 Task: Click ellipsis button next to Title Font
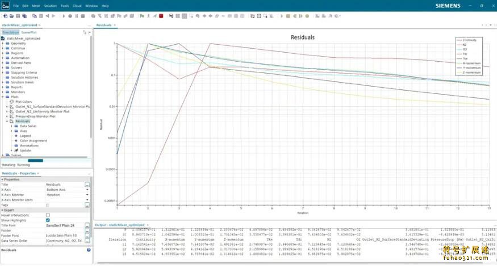point(87,226)
